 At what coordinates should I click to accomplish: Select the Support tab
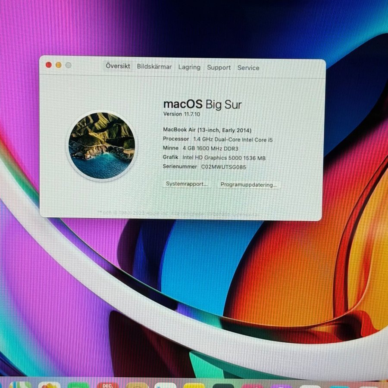[219, 68]
